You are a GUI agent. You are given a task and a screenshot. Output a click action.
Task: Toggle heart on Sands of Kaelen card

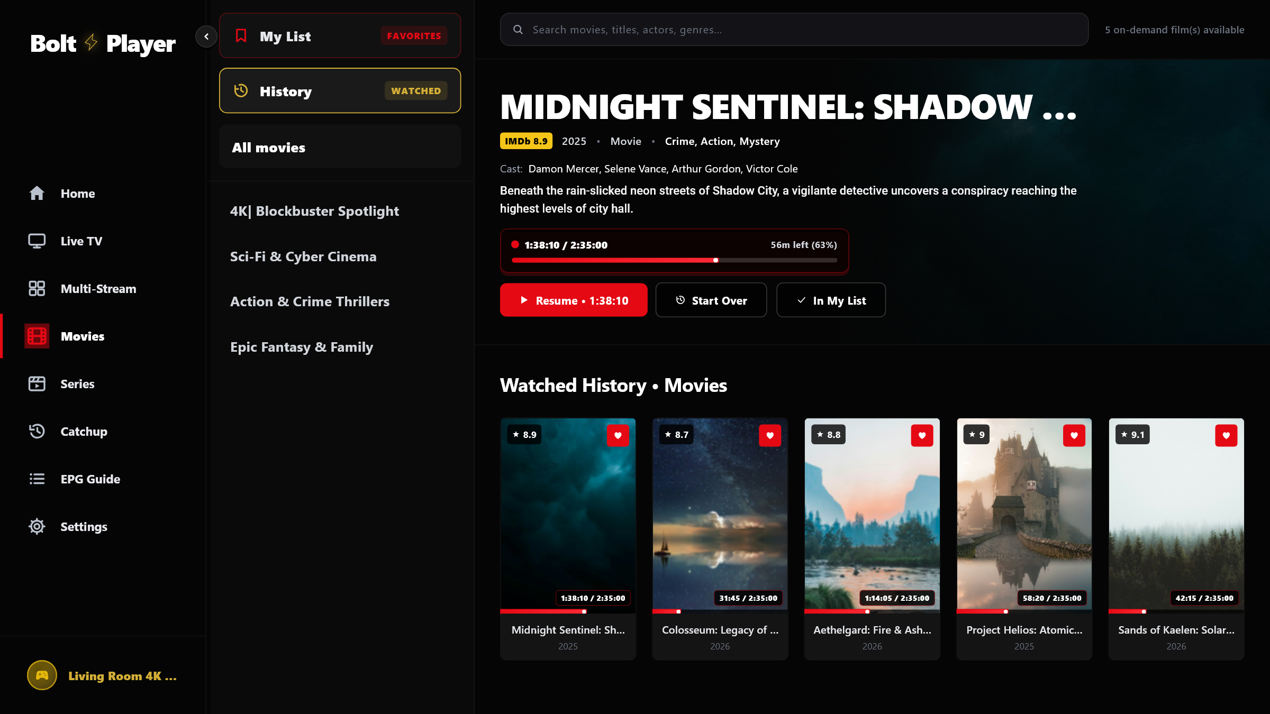[1226, 435]
